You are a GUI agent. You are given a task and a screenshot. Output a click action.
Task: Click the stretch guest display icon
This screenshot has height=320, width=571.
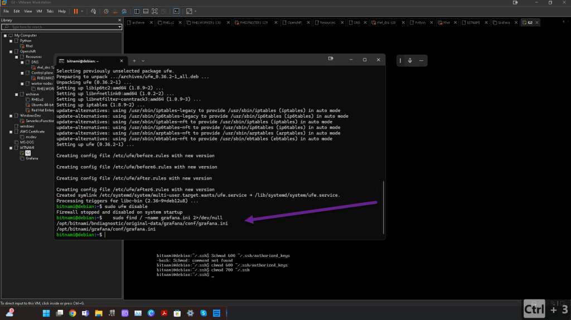point(189,11)
